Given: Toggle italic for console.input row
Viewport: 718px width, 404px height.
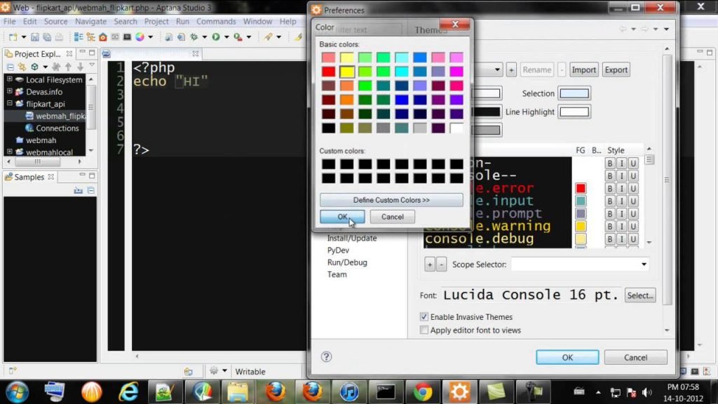Looking at the screenshot, I should tap(621, 201).
